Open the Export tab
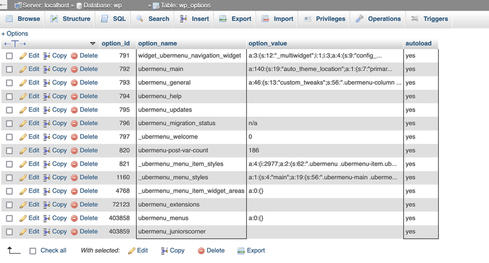 pos(235,19)
